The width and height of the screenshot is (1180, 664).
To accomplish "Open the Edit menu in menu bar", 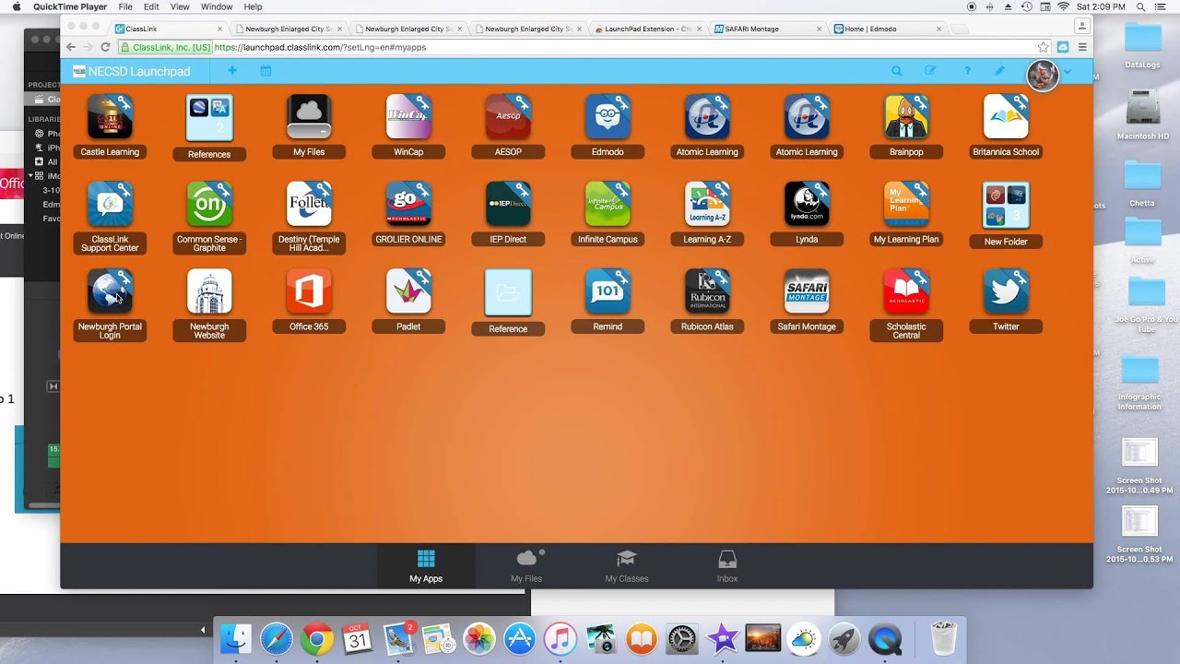I will (x=151, y=6).
